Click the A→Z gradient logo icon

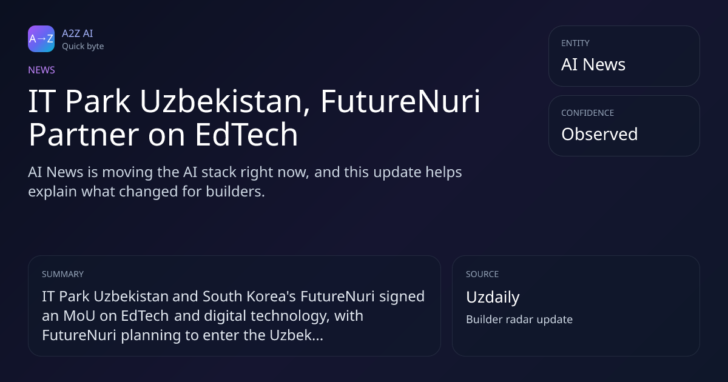click(x=41, y=39)
